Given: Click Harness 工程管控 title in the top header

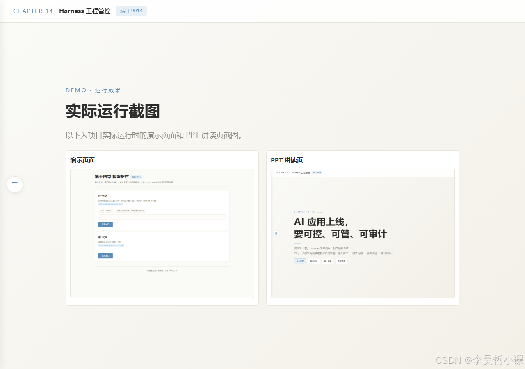Looking at the screenshot, I should coord(85,11).
